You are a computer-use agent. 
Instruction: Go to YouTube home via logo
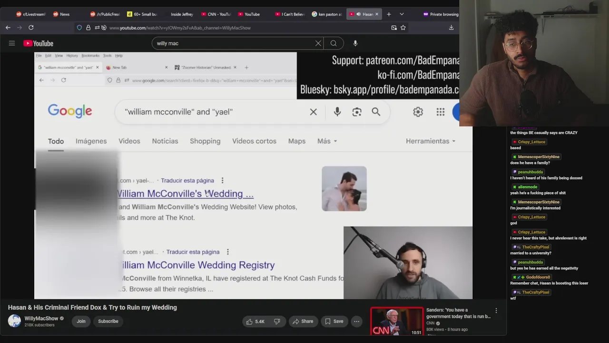pyautogui.click(x=38, y=43)
